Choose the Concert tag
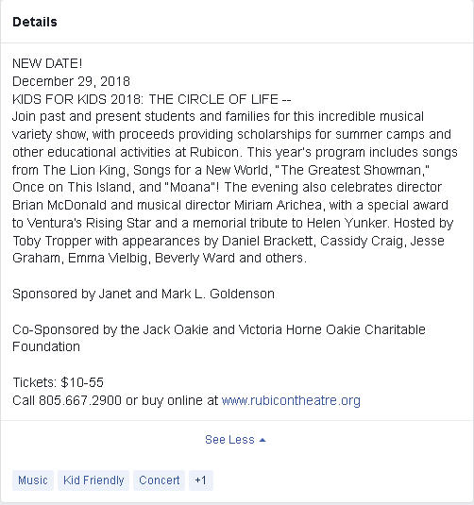Viewport: 474px width, 505px height. click(x=160, y=480)
